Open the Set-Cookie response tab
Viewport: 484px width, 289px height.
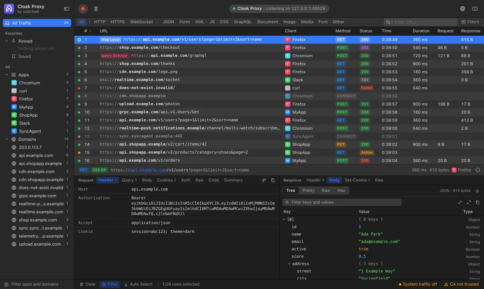(357, 180)
